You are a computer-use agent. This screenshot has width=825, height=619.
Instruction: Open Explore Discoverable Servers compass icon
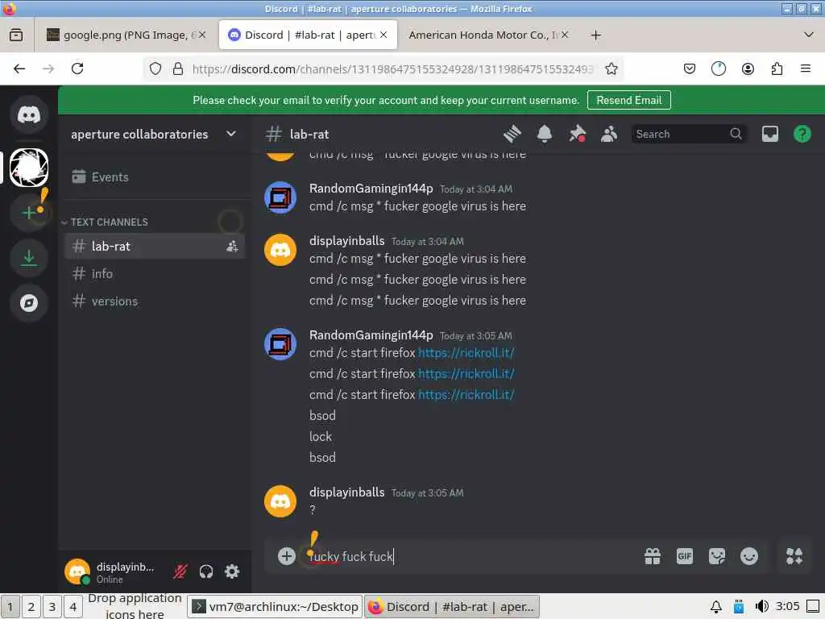click(29, 303)
